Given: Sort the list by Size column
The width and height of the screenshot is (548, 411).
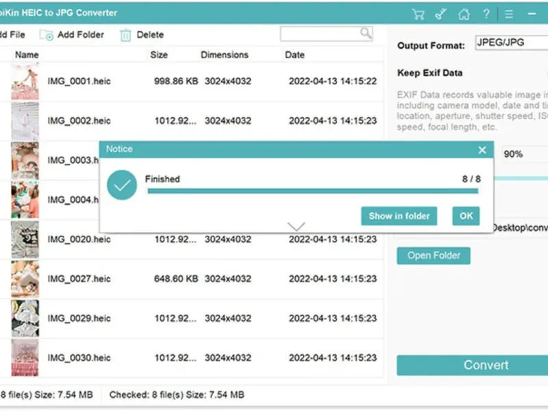Looking at the screenshot, I should 159,55.
